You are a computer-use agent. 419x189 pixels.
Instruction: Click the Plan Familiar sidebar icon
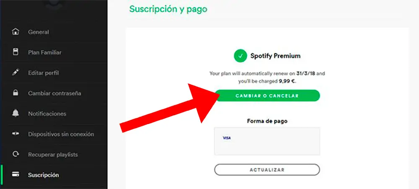pyautogui.click(x=16, y=52)
